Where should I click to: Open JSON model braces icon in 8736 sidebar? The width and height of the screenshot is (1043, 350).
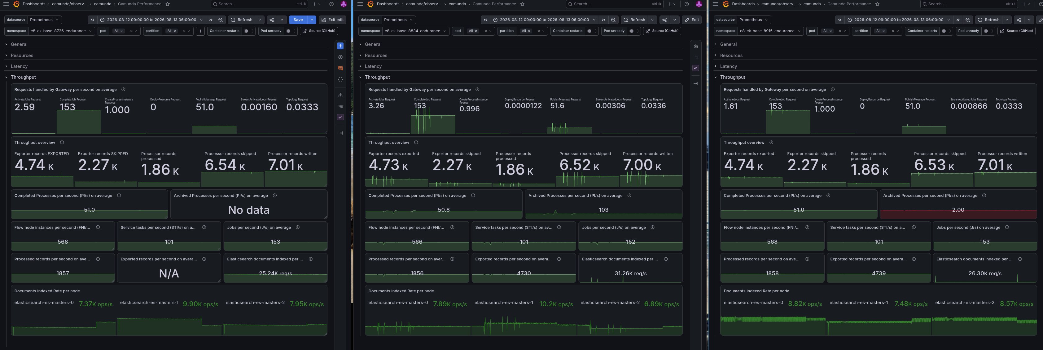pyautogui.click(x=340, y=79)
